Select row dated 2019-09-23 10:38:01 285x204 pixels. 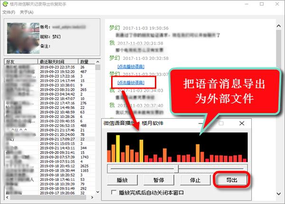coord(49,85)
